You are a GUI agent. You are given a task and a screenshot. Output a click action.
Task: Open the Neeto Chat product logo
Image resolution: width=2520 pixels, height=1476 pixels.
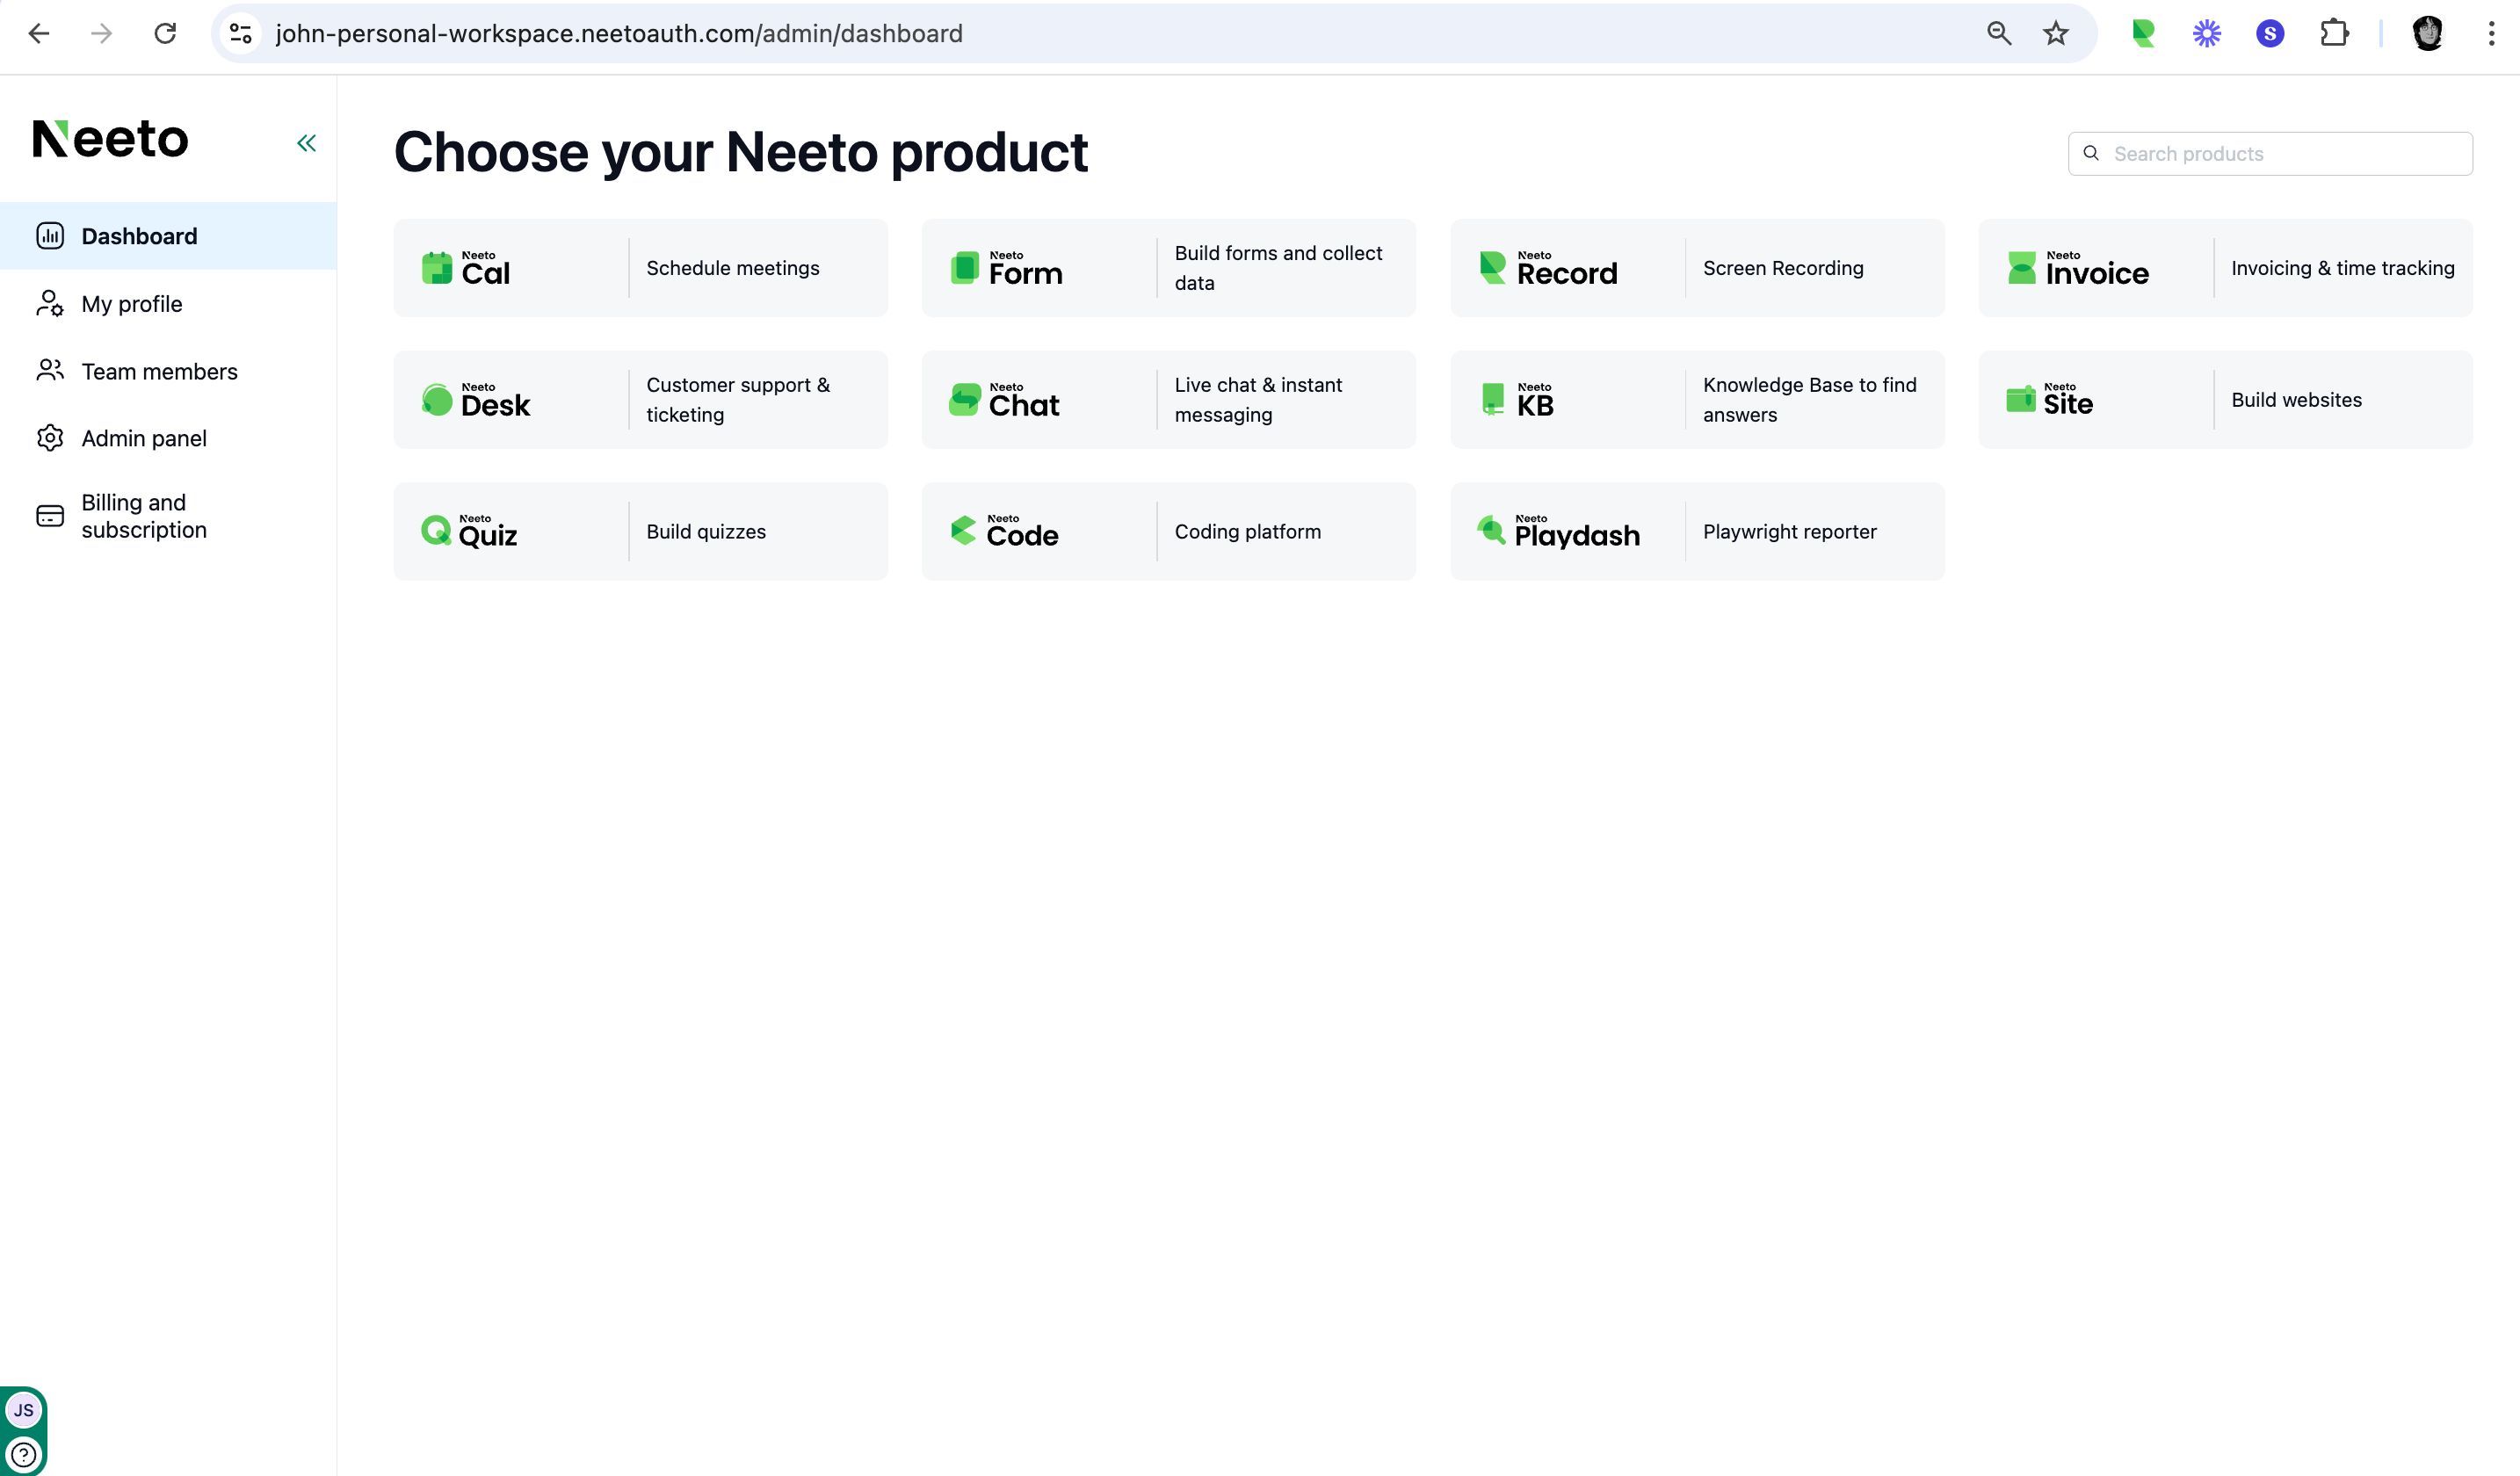pyautogui.click(x=1004, y=400)
